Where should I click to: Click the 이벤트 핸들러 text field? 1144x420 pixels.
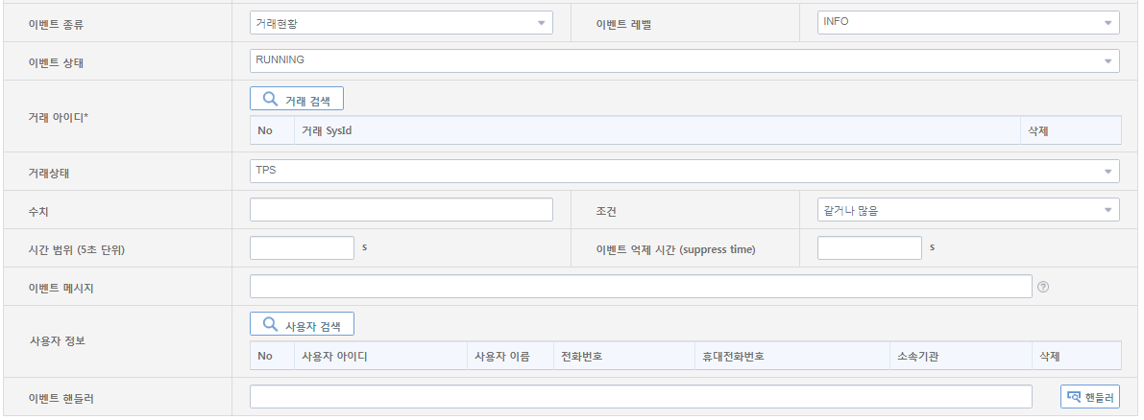pyautogui.click(x=641, y=397)
